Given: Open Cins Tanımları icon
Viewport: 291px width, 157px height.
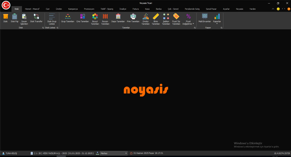Looking at the screenshot, I should (x=82, y=16).
